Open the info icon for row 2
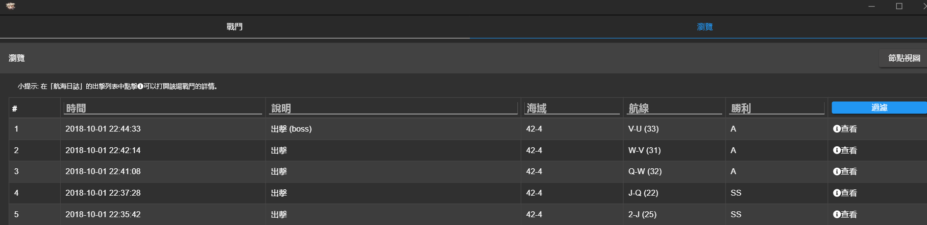This screenshot has width=927, height=225. click(x=837, y=151)
